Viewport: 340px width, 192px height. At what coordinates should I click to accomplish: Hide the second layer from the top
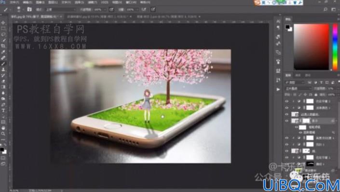[287, 108]
